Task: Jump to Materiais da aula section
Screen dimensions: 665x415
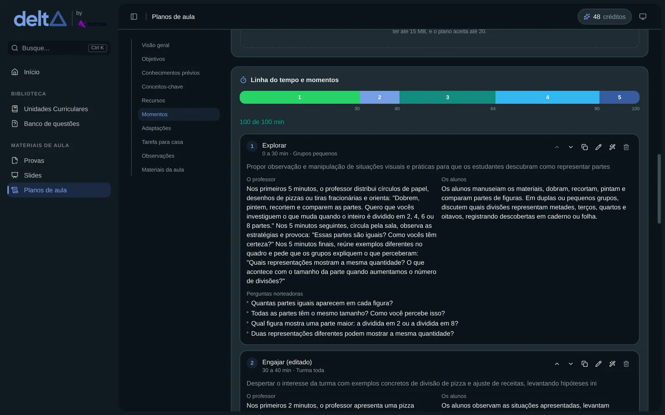Action: pos(179,170)
